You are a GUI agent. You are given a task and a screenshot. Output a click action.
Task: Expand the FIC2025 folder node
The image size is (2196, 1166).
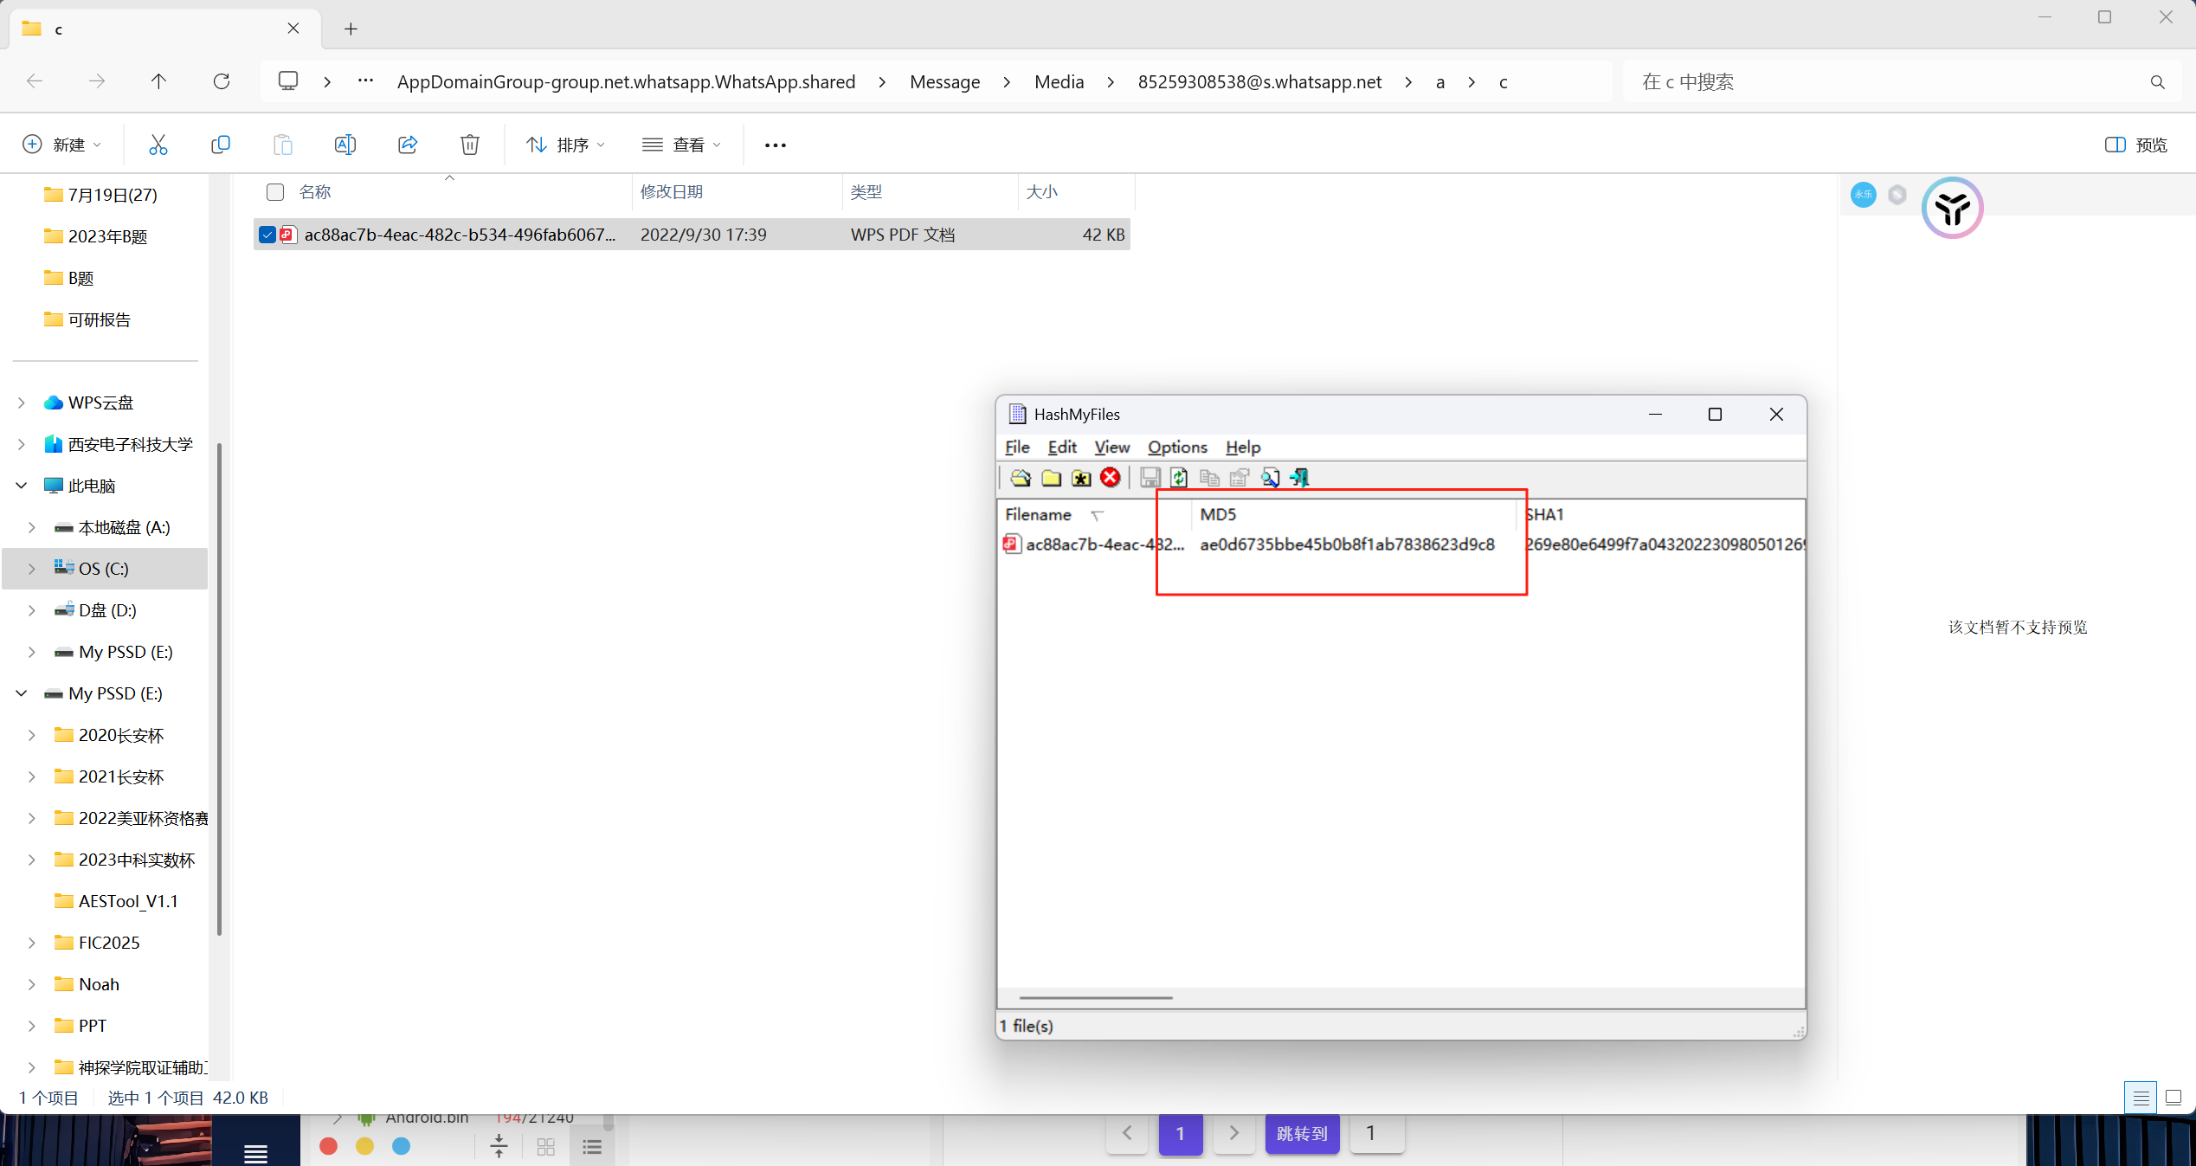pyautogui.click(x=32, y=943)
